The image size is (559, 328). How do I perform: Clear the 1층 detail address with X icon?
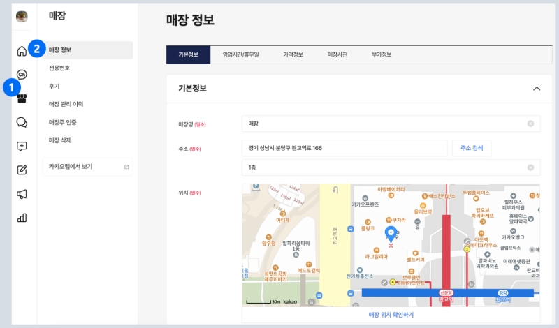point(530,167)
